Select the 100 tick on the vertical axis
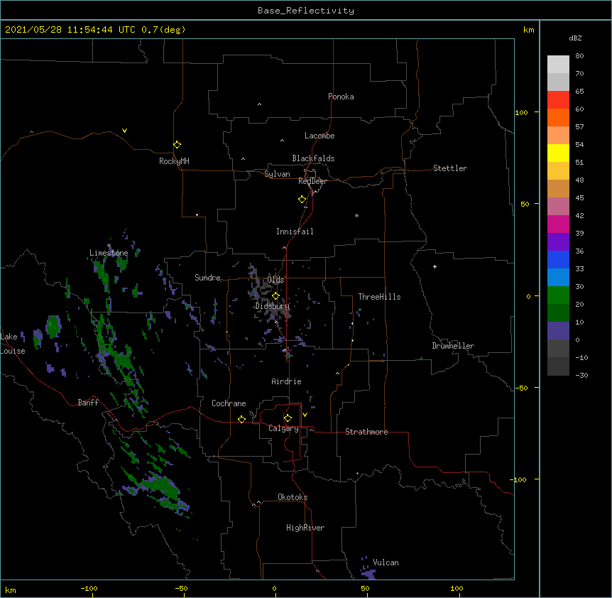The image size is (612, 598). point(521,112)
